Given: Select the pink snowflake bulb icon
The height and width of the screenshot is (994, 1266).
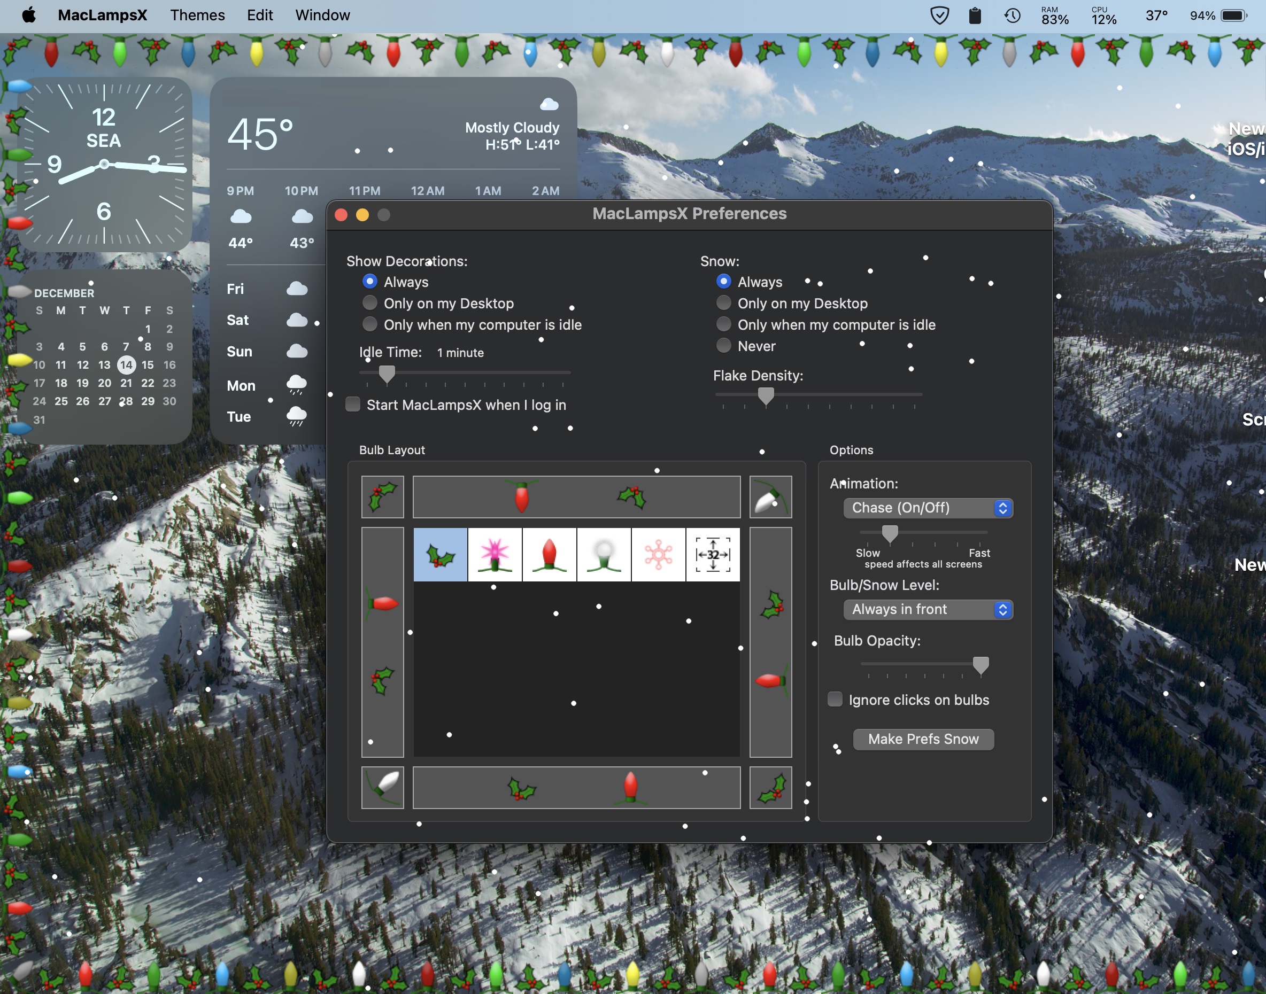Looking at the screenshot, I should [658, 555].
